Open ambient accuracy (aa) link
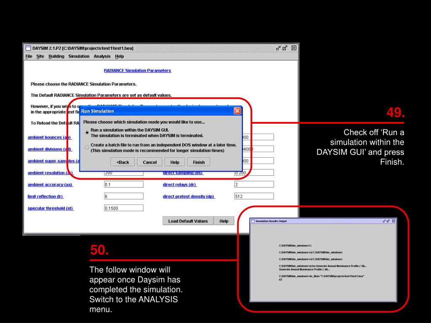Screen dimensions: 431x323 coord(51,185)
